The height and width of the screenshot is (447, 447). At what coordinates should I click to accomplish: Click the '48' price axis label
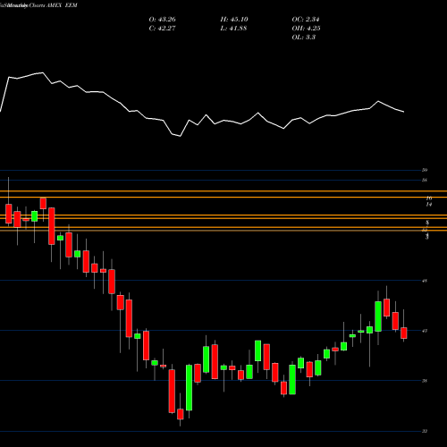425,281
